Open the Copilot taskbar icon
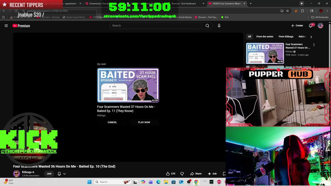The height and width of the screenshot is (186, 331). click(x=143, y=182)
